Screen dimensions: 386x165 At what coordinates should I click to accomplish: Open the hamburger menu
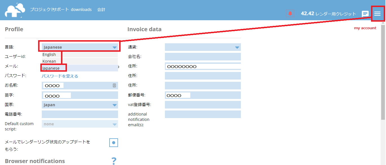(377, 14)
